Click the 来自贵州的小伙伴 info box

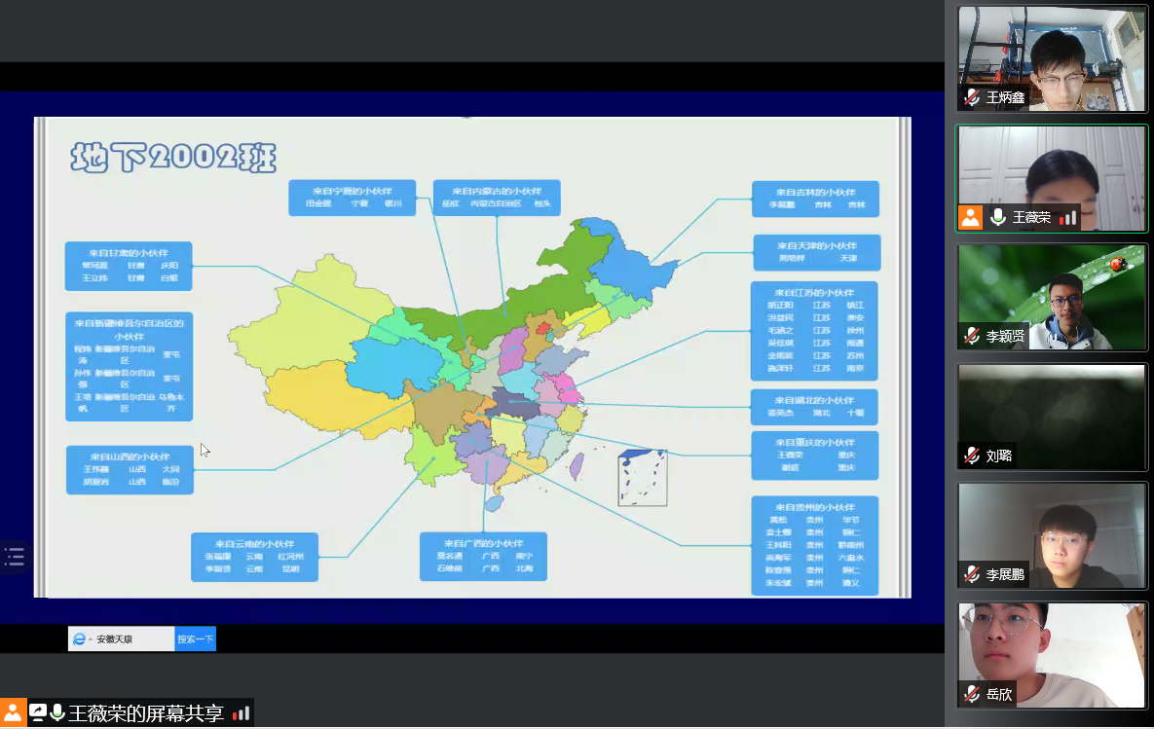click(814, 545)
